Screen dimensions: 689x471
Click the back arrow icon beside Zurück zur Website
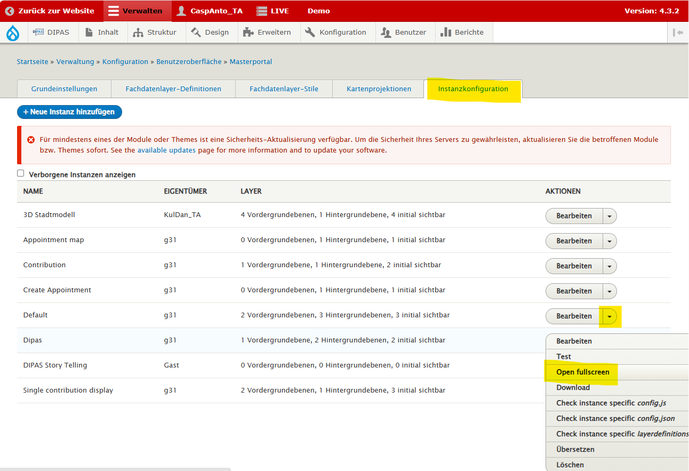(x=9, y=11)
